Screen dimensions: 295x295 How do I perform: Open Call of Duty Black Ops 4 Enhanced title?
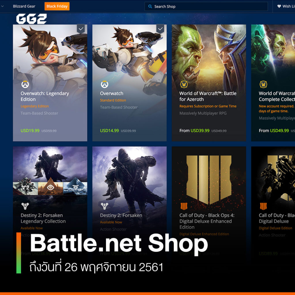207,221
